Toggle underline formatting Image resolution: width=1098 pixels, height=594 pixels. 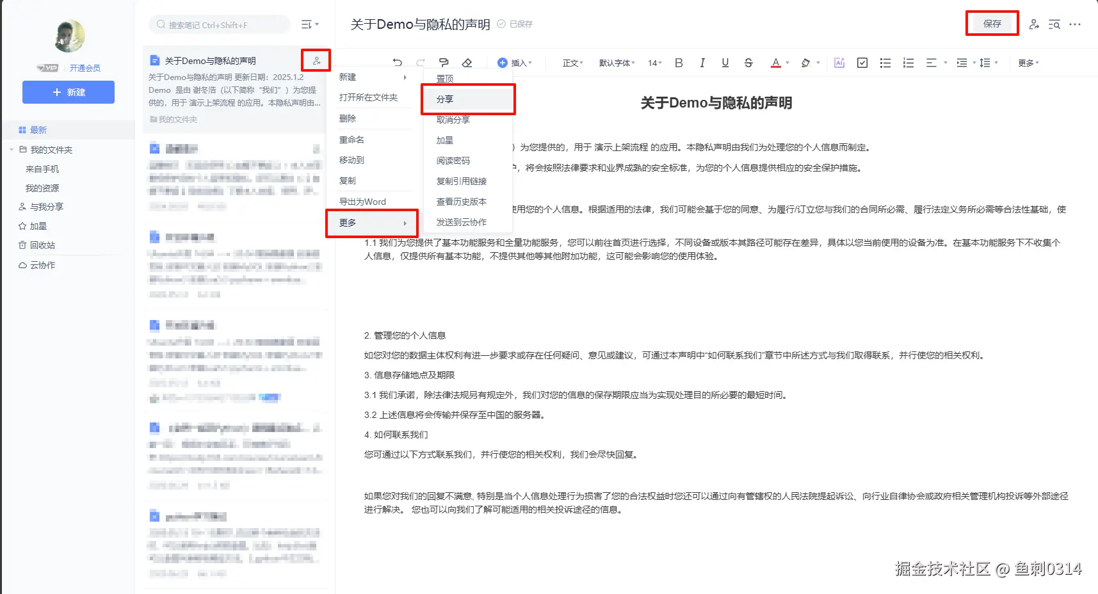pos(725,63)
